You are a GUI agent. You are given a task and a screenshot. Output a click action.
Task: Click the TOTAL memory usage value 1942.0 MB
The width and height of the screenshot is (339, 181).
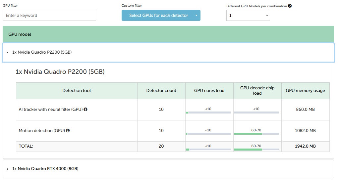pyautogui.click(x=305, y=146)
